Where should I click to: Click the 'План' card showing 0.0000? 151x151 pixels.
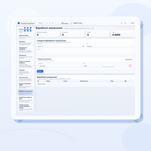(x=123, y=34)
